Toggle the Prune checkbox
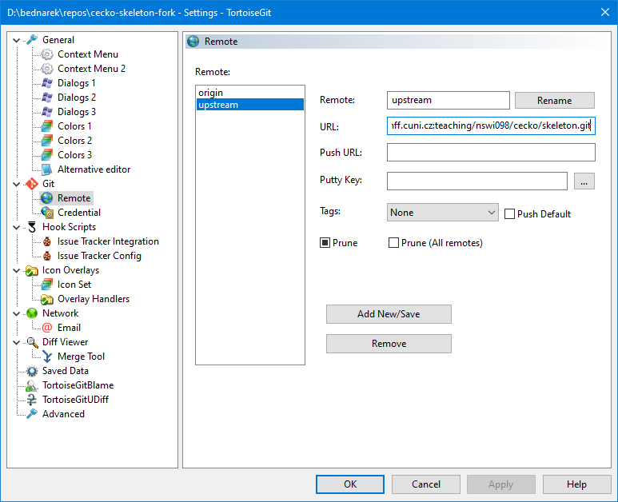Viewport: 618px width, 502px height. click(325, 242)
